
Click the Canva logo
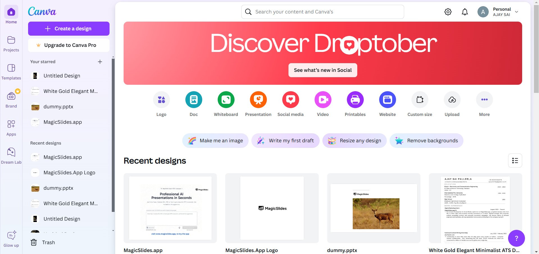[42, 11]
